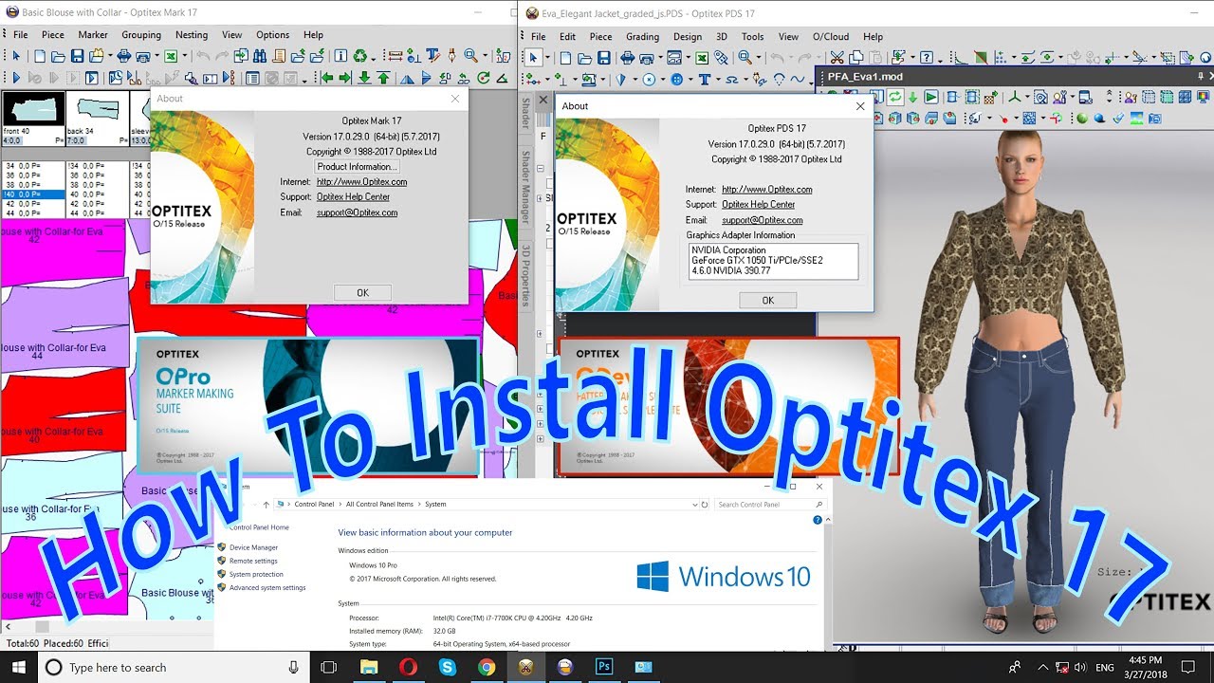Click Windows Start button on taskbar

point(19,668)
